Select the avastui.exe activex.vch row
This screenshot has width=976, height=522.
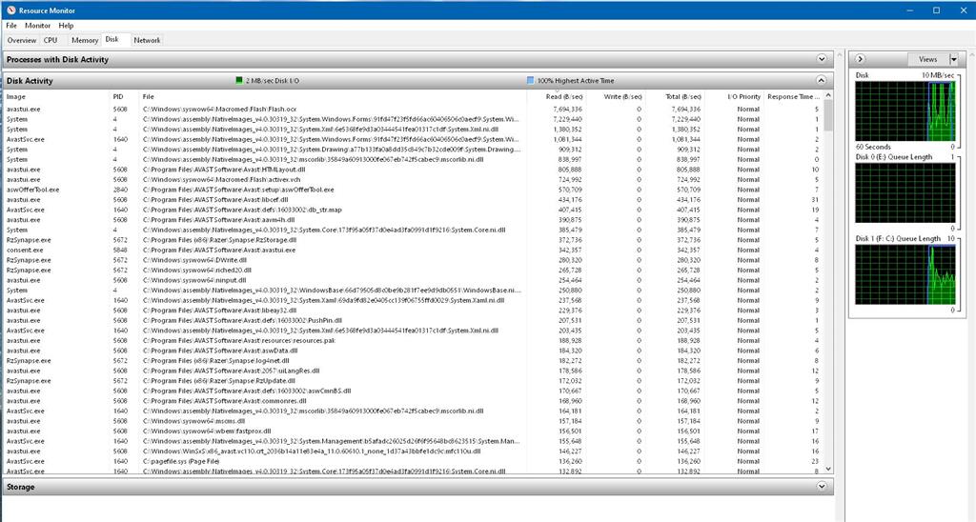tap(413, 179)
